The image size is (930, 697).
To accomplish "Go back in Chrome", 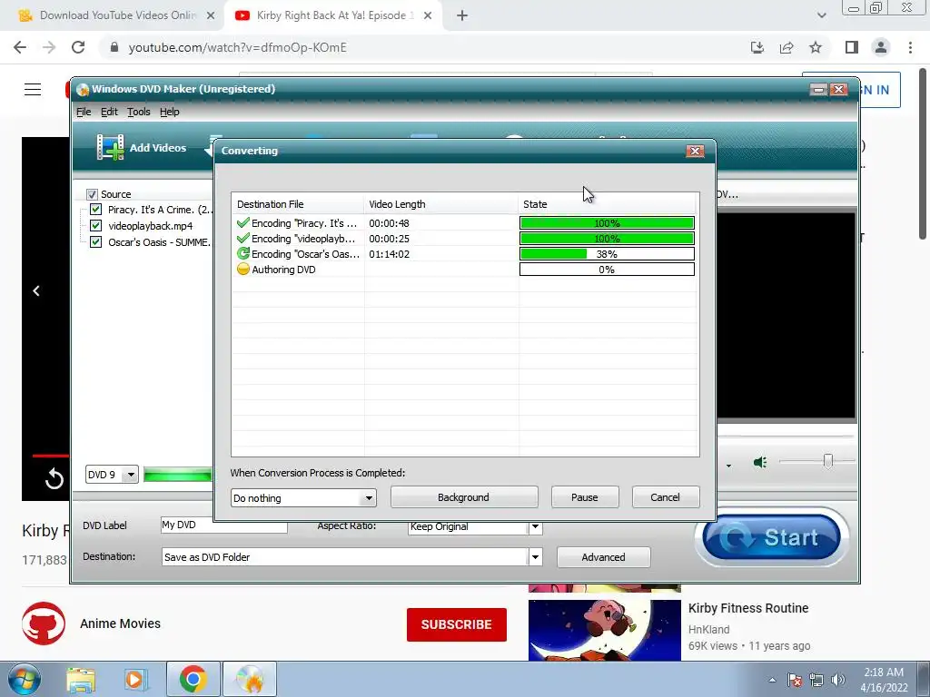I will pos(20,47).
